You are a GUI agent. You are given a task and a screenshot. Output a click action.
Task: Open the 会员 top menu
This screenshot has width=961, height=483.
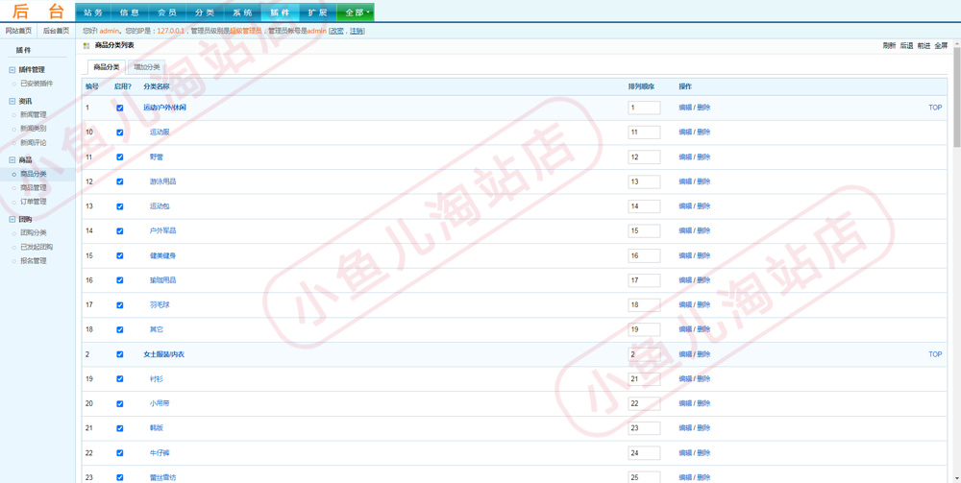167,12
